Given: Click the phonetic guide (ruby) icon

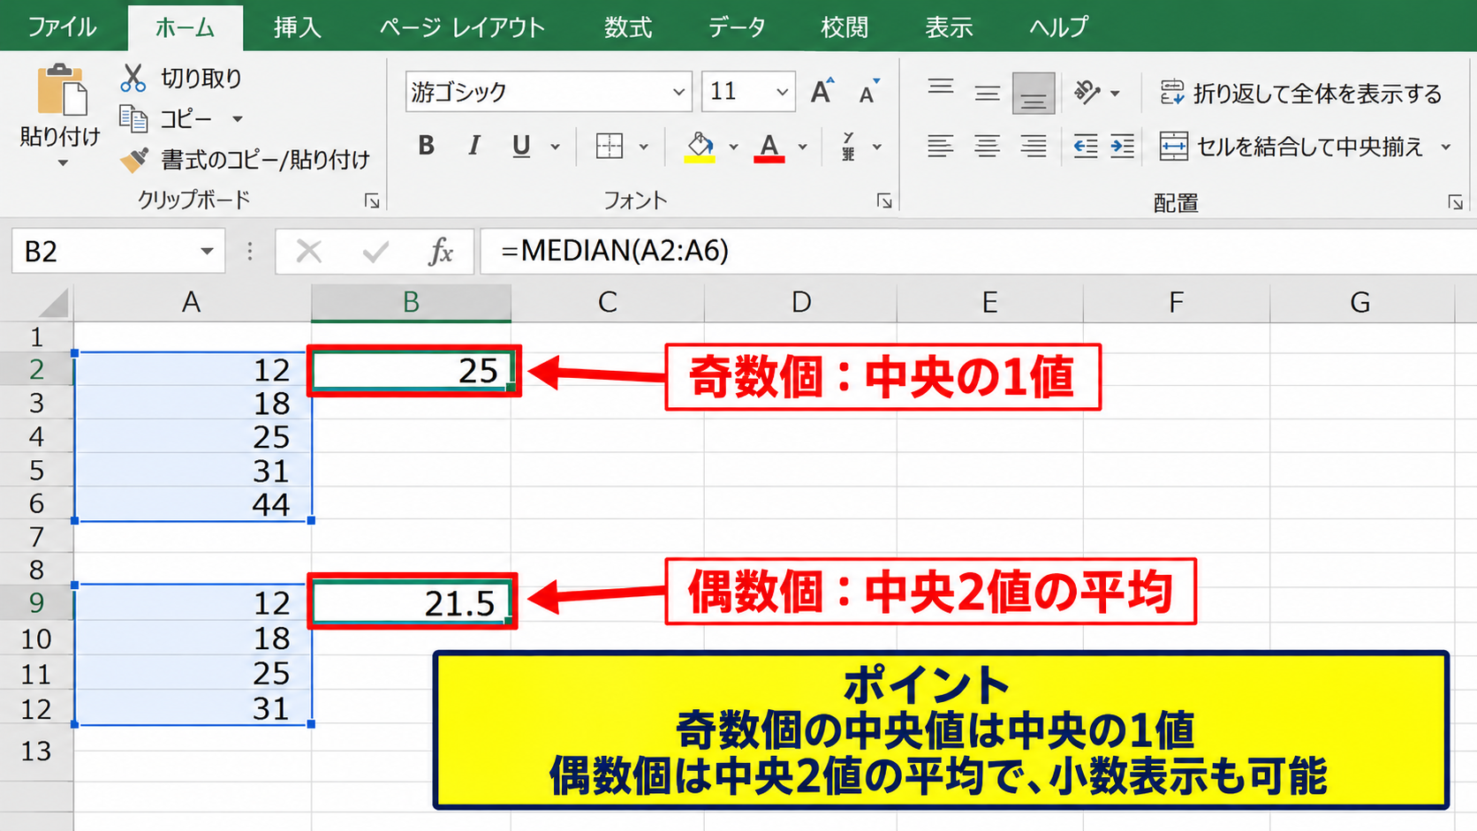Looking at the screenshot, I should pos(848,147).
